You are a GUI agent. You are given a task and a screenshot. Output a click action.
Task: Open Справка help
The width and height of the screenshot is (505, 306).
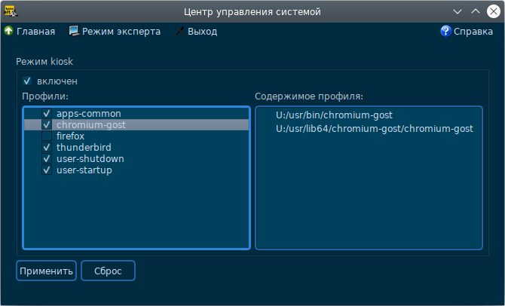coord(473,31)
